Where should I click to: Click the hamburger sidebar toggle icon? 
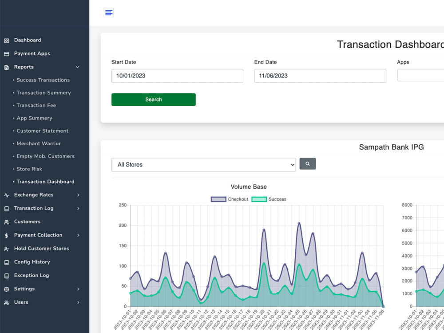[109, 12]
